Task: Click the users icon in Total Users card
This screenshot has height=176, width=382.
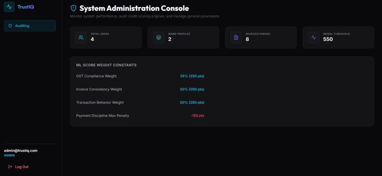Action: pyautogui.click(x=81, y=37)
